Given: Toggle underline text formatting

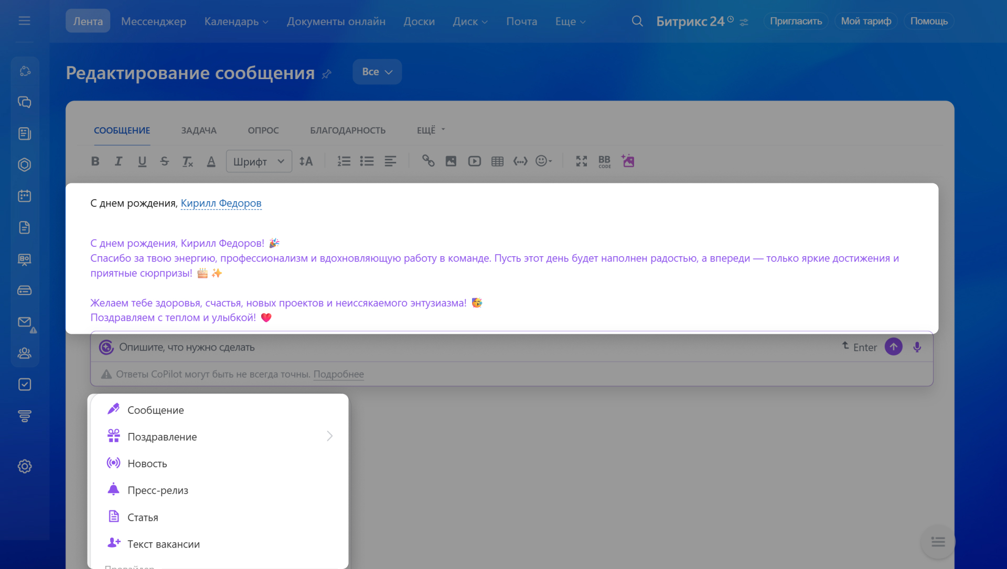Looking at the screenshot, I should (142, 161).
